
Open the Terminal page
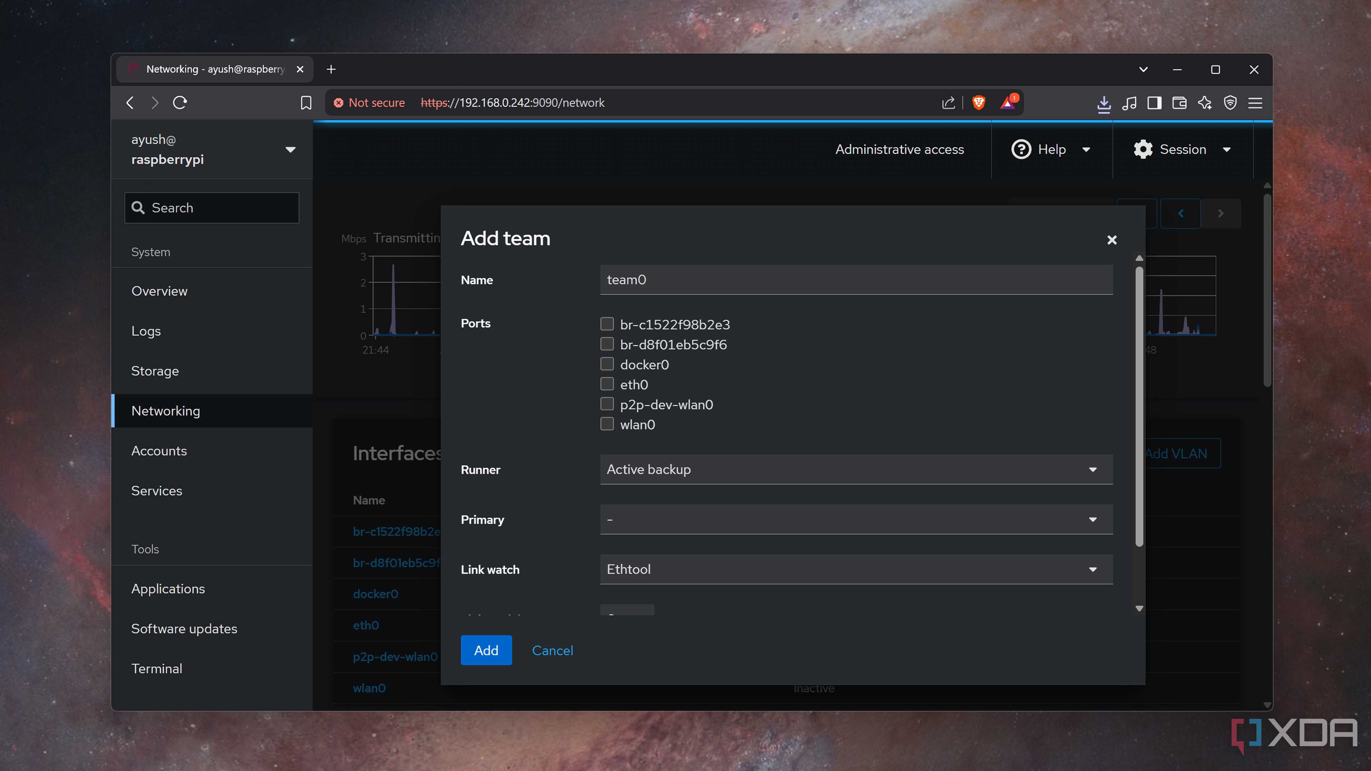[x=212, y=668]
